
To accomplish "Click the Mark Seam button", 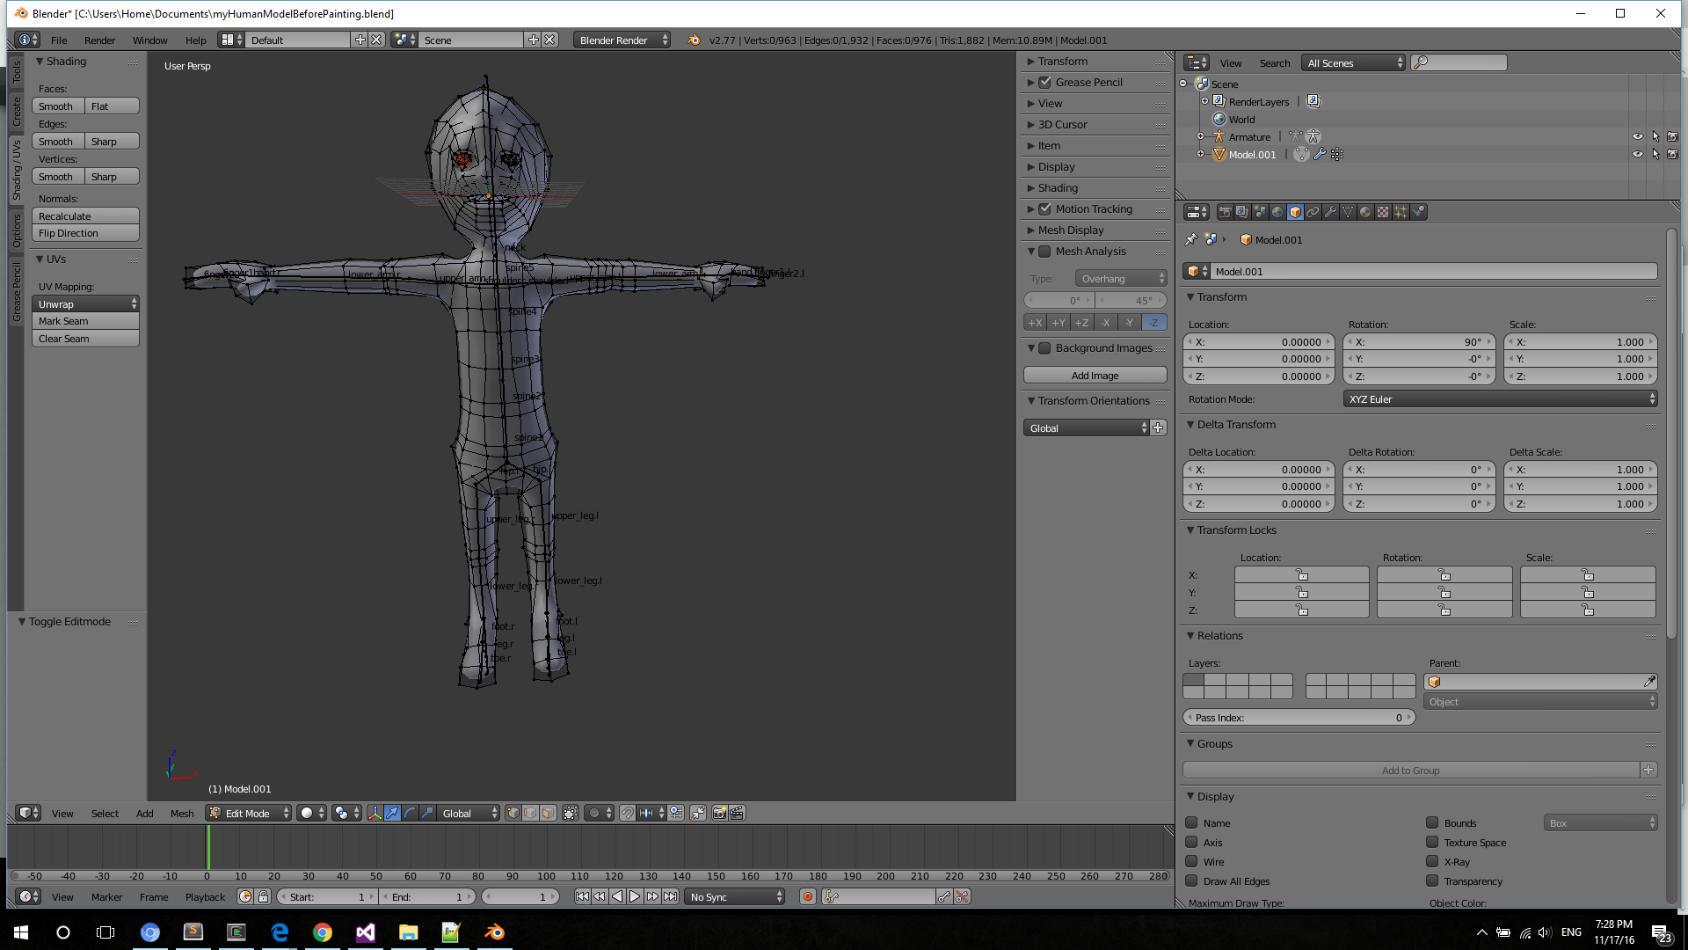I will point(85,322).
